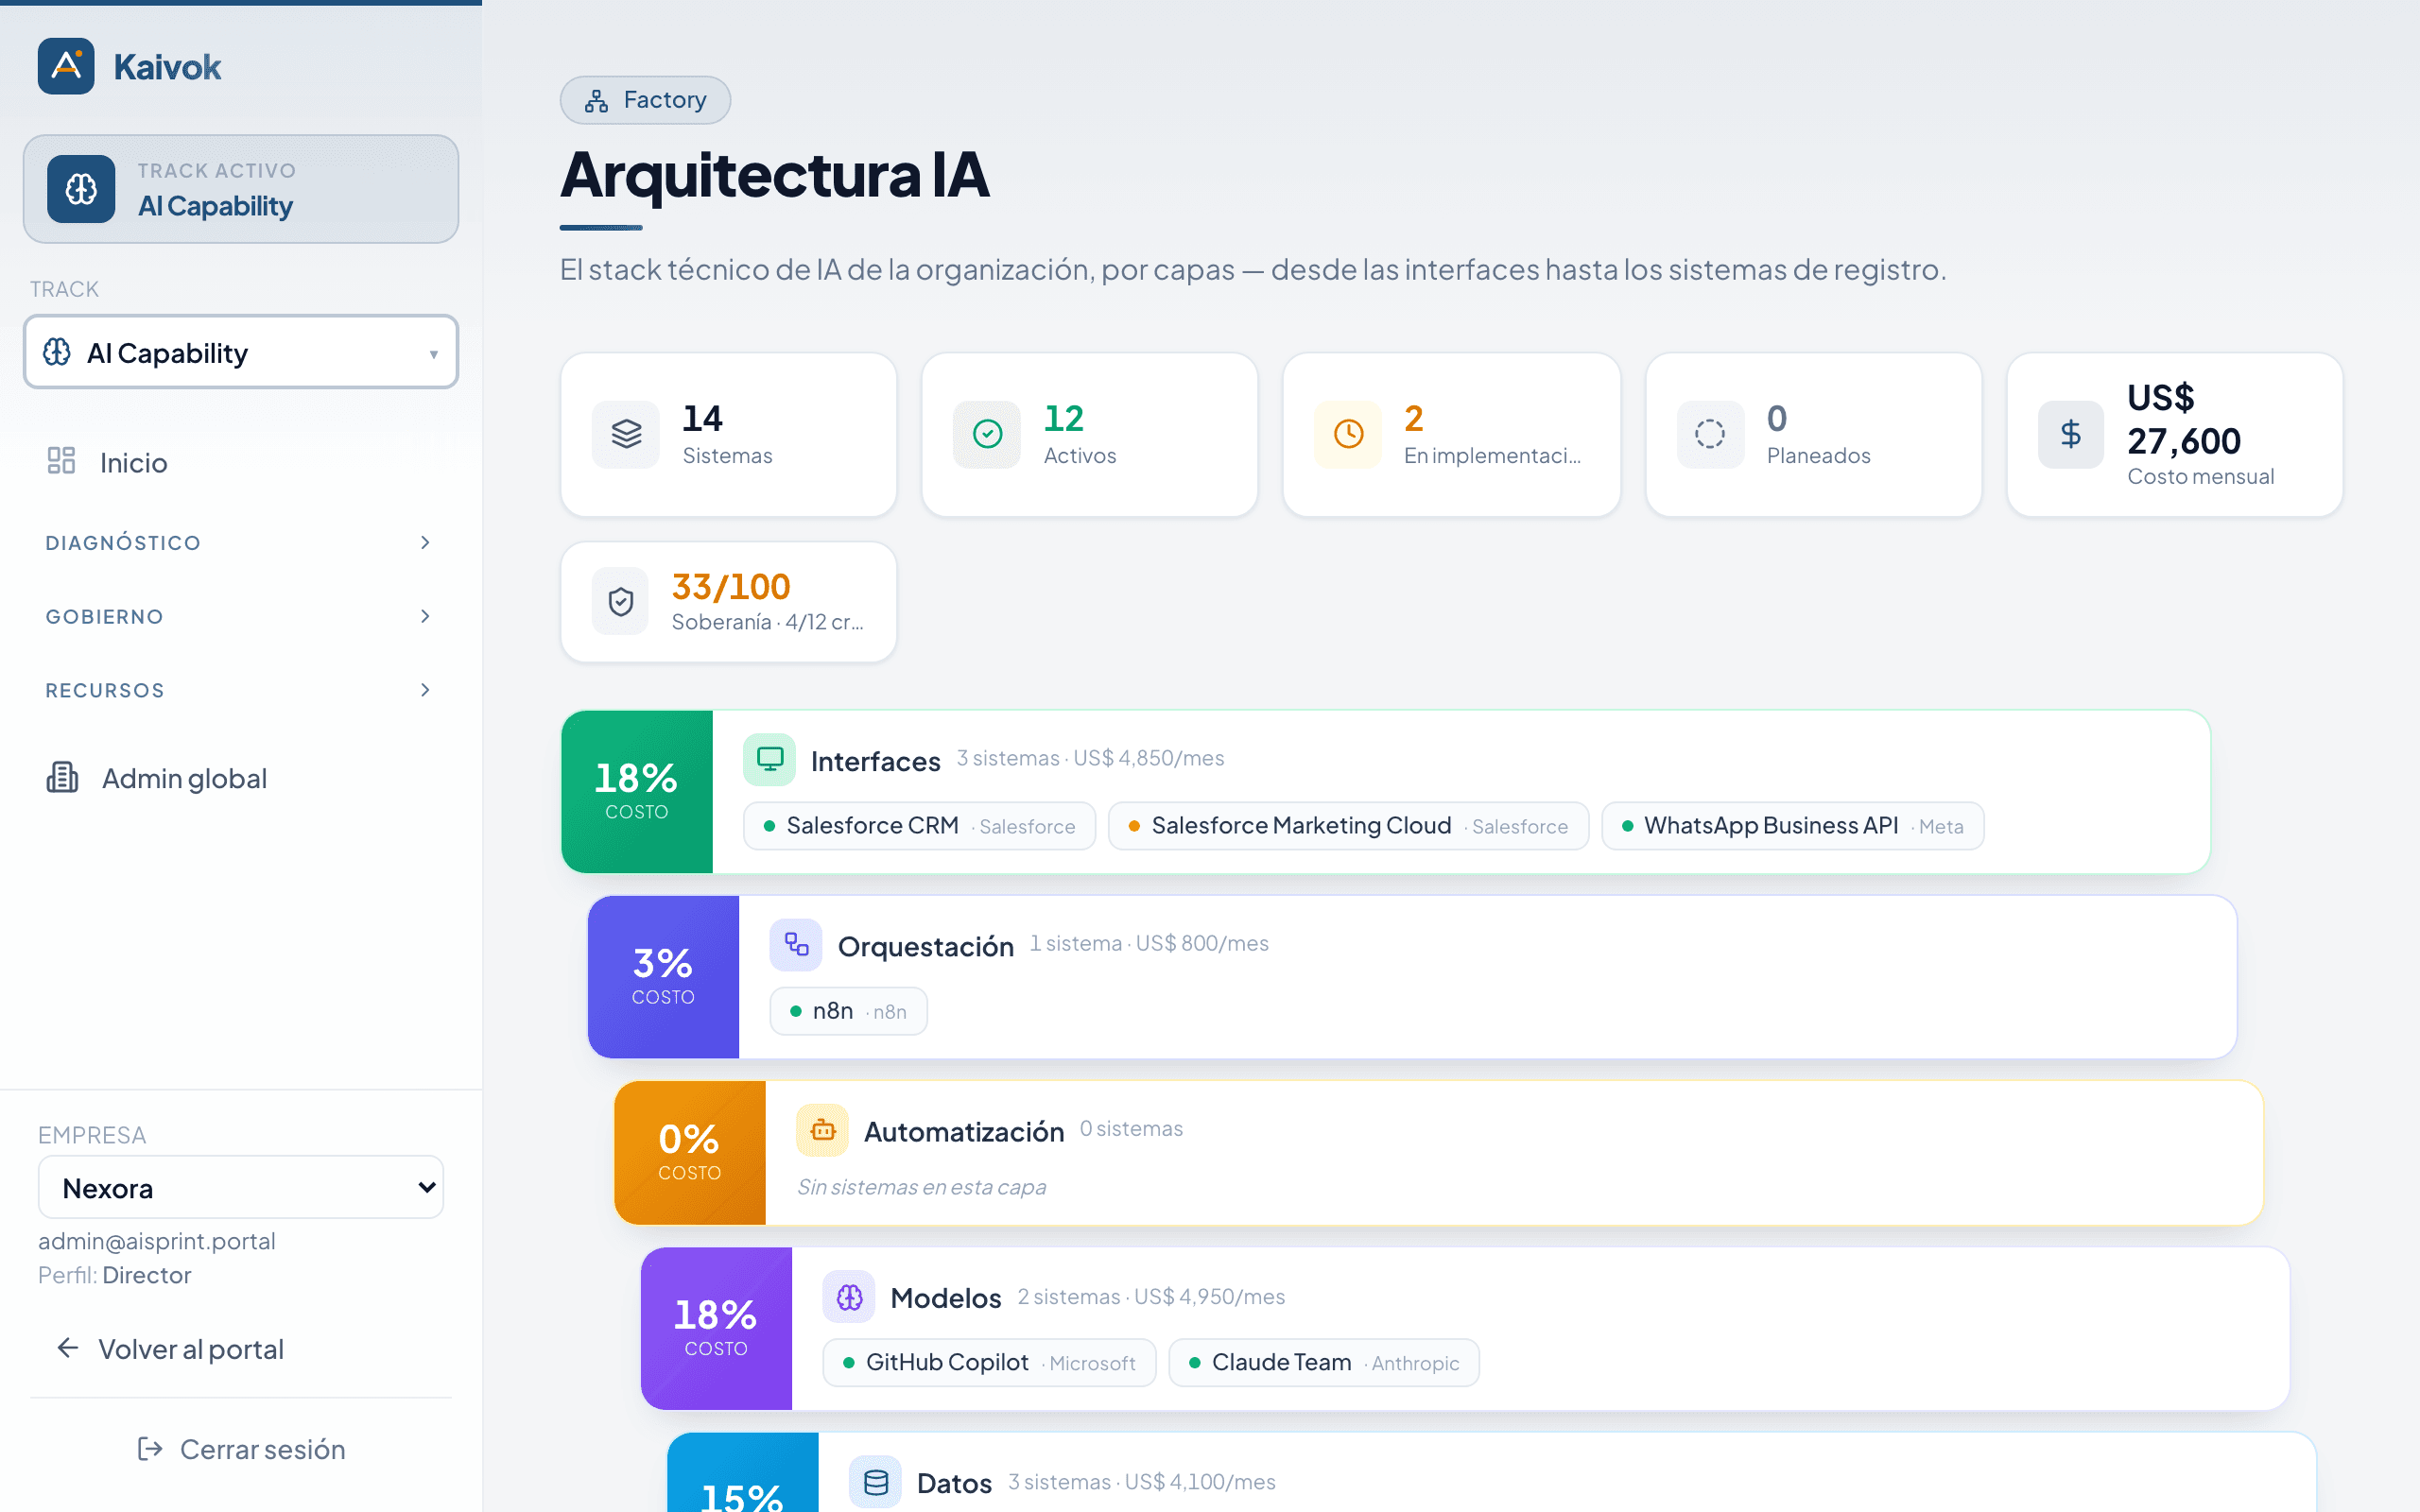The image size is (2420, 1512).
Task: Click the Automatización layer title
Action: click(964, 1132)
